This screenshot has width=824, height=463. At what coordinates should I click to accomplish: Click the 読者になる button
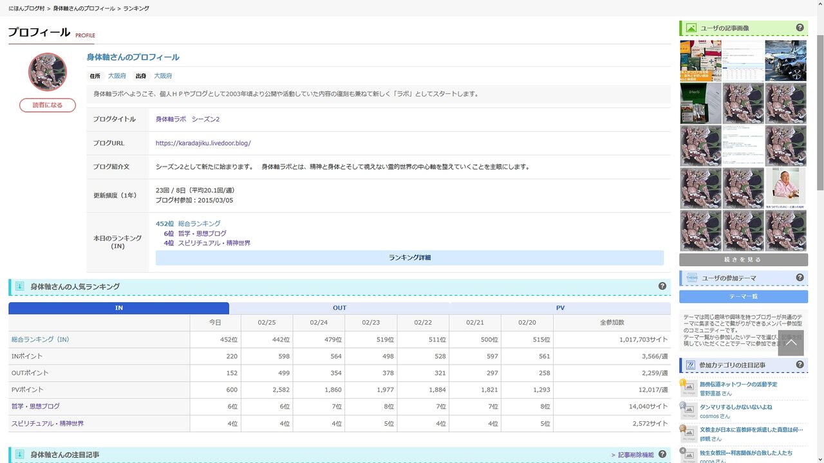coord(48,105)
